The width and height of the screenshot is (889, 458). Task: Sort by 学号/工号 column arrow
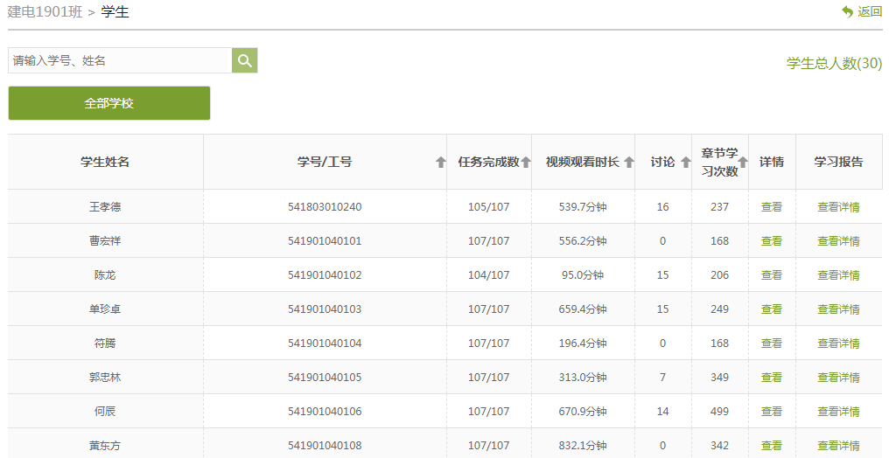(x=441, y=162)
